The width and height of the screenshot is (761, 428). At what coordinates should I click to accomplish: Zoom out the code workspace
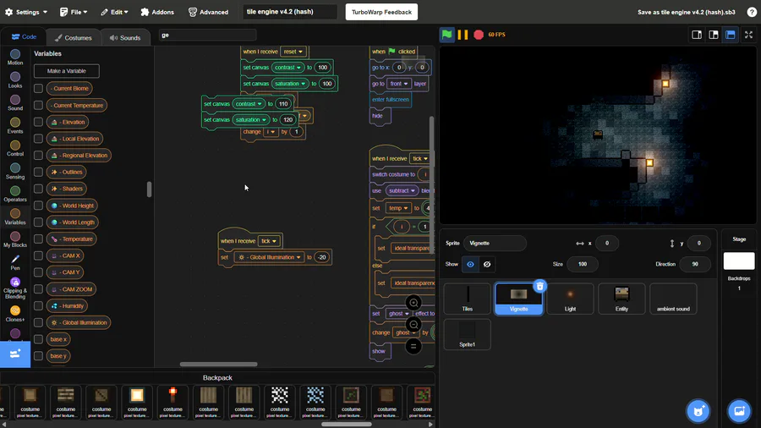[413, 325]
